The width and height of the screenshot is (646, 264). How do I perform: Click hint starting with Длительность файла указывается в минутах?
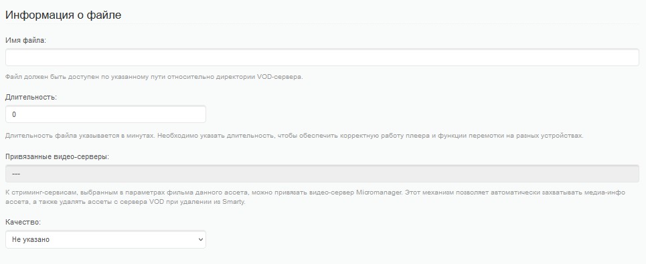(294, 136)
